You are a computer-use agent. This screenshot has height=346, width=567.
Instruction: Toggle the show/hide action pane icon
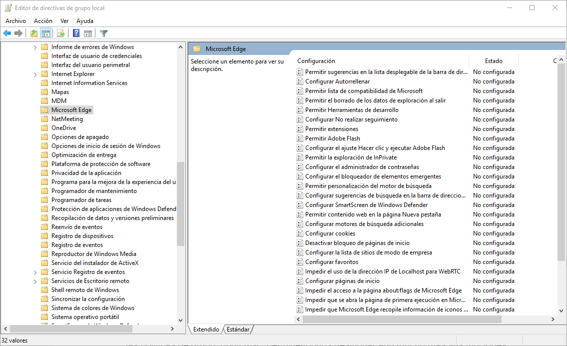tap(88, 33)
